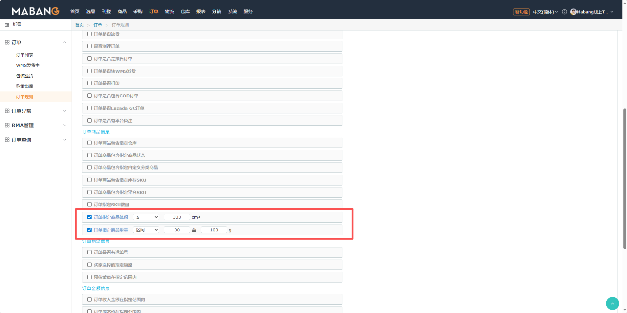The width and height of the screenshot is (627, 313).
Task: Uncheck the 订单指定商品体积 checkbox
Action: click(89, 217)
